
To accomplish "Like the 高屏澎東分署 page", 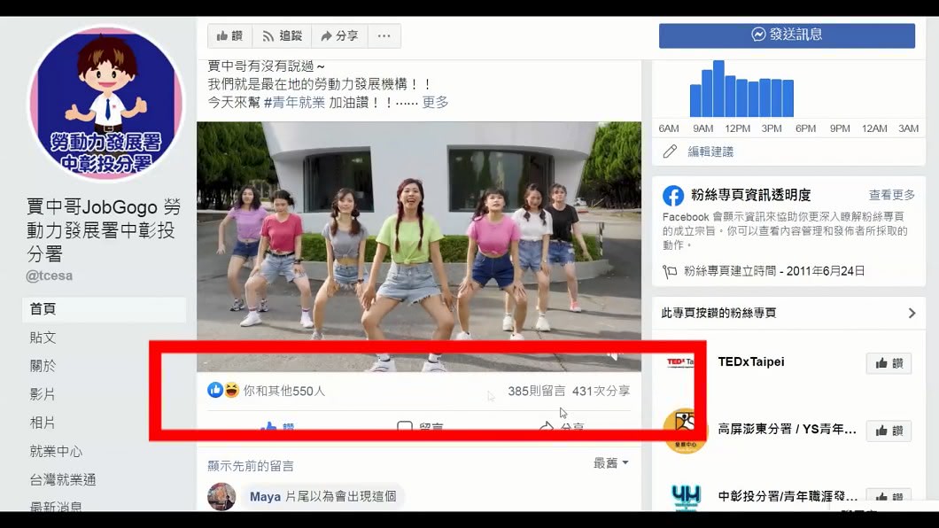I will [x=889, y=431].
